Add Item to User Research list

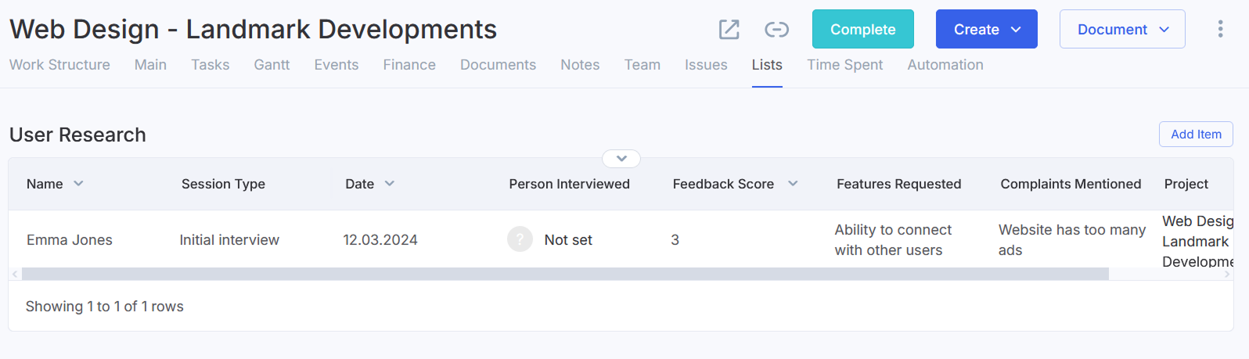1196,134
